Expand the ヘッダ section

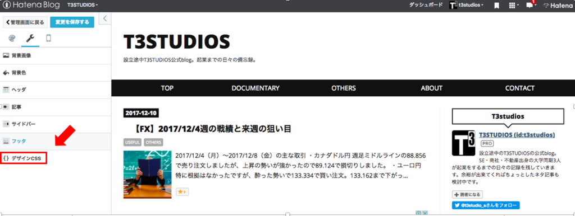click(56, 90)
